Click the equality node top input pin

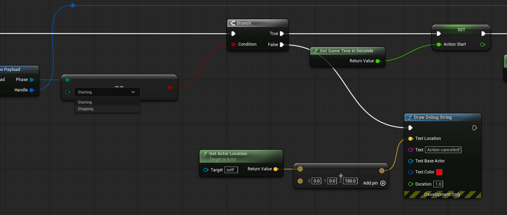(68, 80)
